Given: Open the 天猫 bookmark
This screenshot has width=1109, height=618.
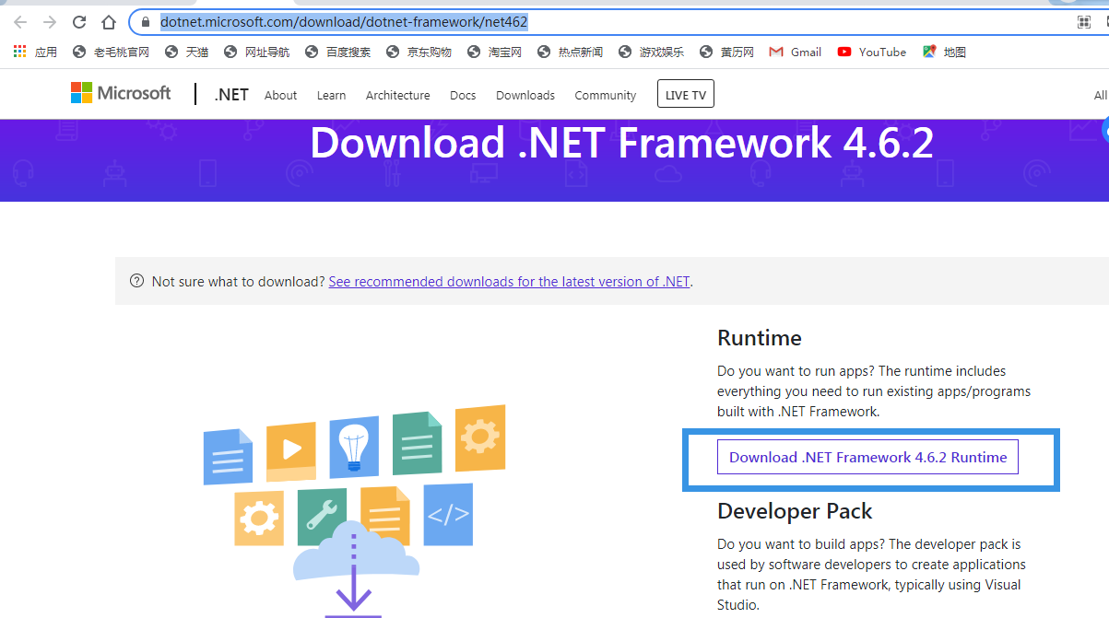Looking at the screenshot, I should coord(186,52).
